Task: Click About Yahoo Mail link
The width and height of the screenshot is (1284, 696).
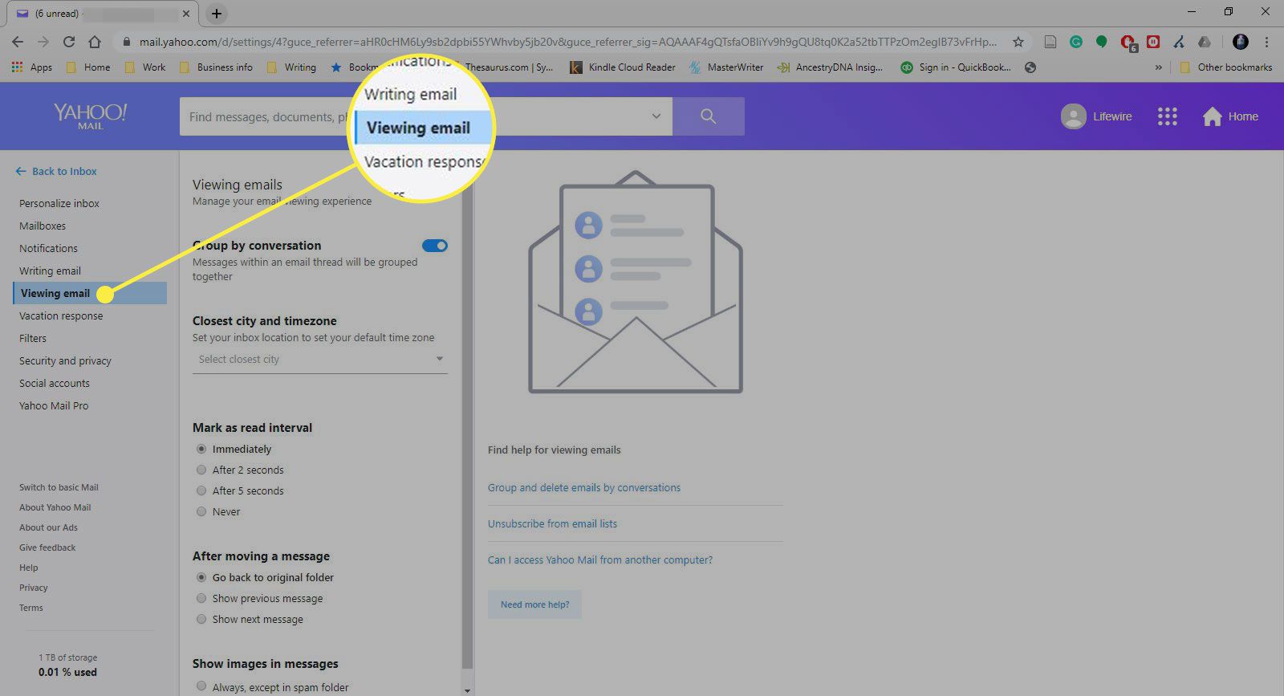Action: tap(55, 507)
